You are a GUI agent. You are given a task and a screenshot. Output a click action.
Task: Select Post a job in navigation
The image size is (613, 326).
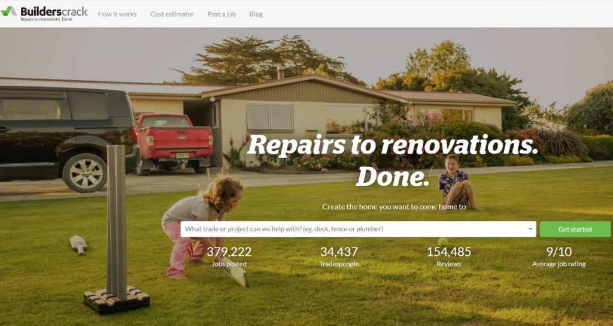pos(221,14)
